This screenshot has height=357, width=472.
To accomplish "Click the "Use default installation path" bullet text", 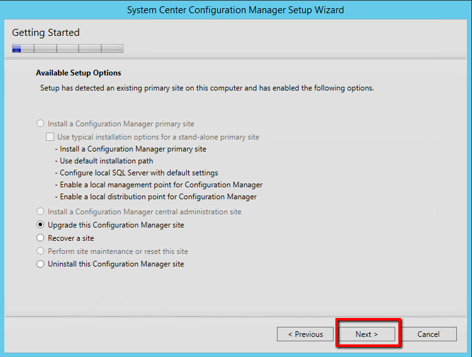I will (106, 161).
